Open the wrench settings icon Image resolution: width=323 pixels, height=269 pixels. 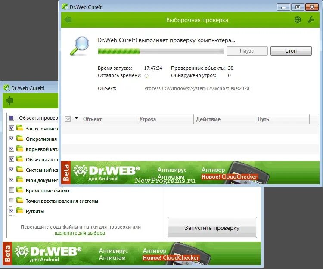click(x=311, y=20)
